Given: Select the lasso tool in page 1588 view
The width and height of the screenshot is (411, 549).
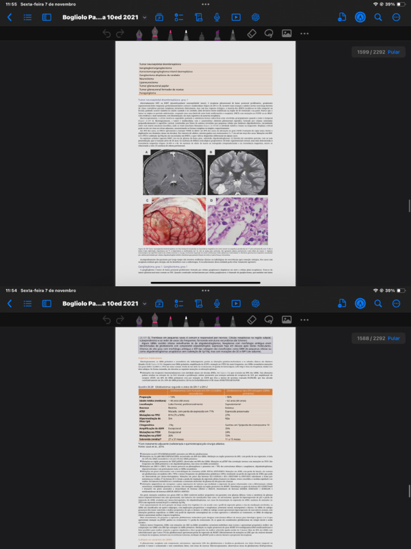Looking at the screenshot, I should [x=269, y=320].
